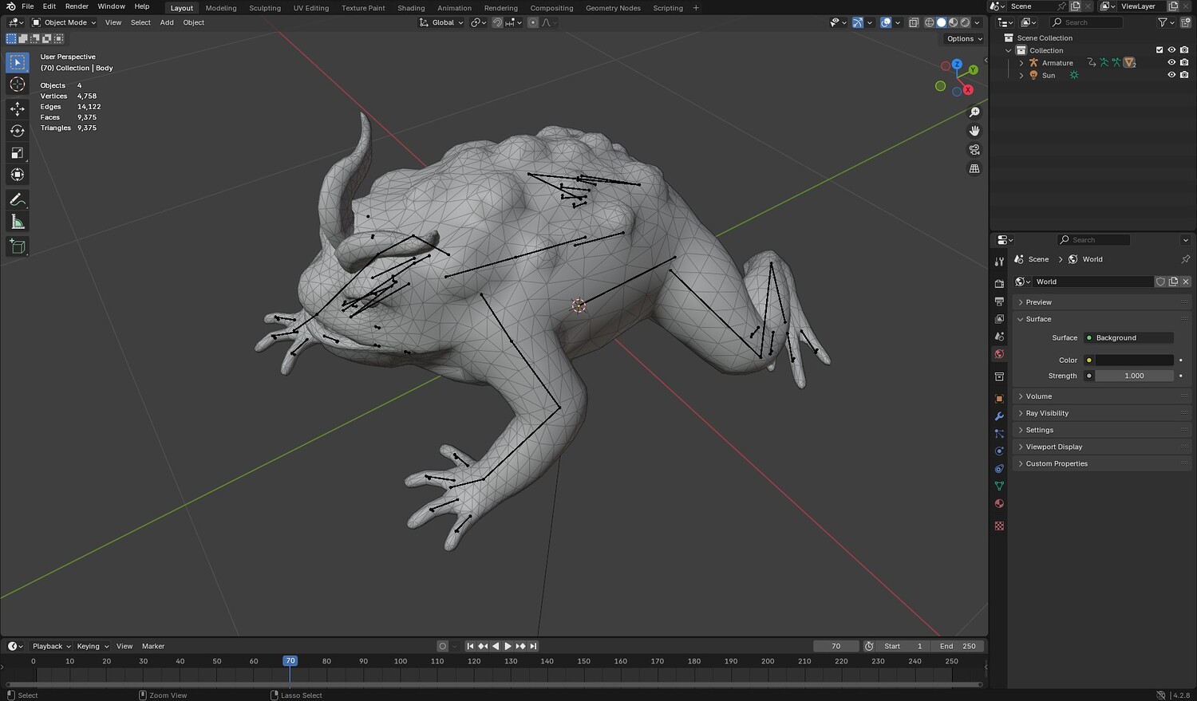Select the Scale tool
1197x701 pixels.
(17, 153)
